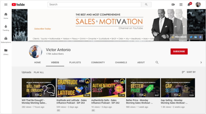This screenshot has height=114, width=206.
Task: Open the Community tab
Action: pos(98,63)
